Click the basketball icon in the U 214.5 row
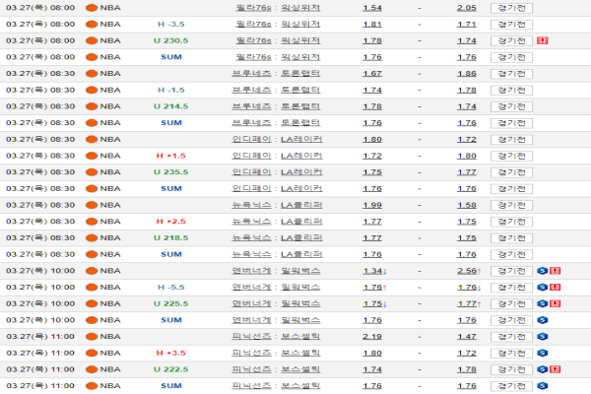 pos(92,106)
